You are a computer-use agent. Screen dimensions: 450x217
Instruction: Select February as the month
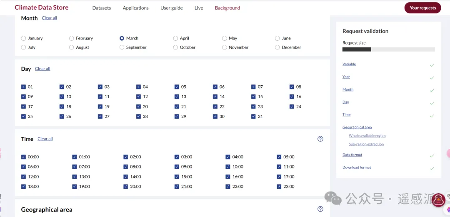72,38
